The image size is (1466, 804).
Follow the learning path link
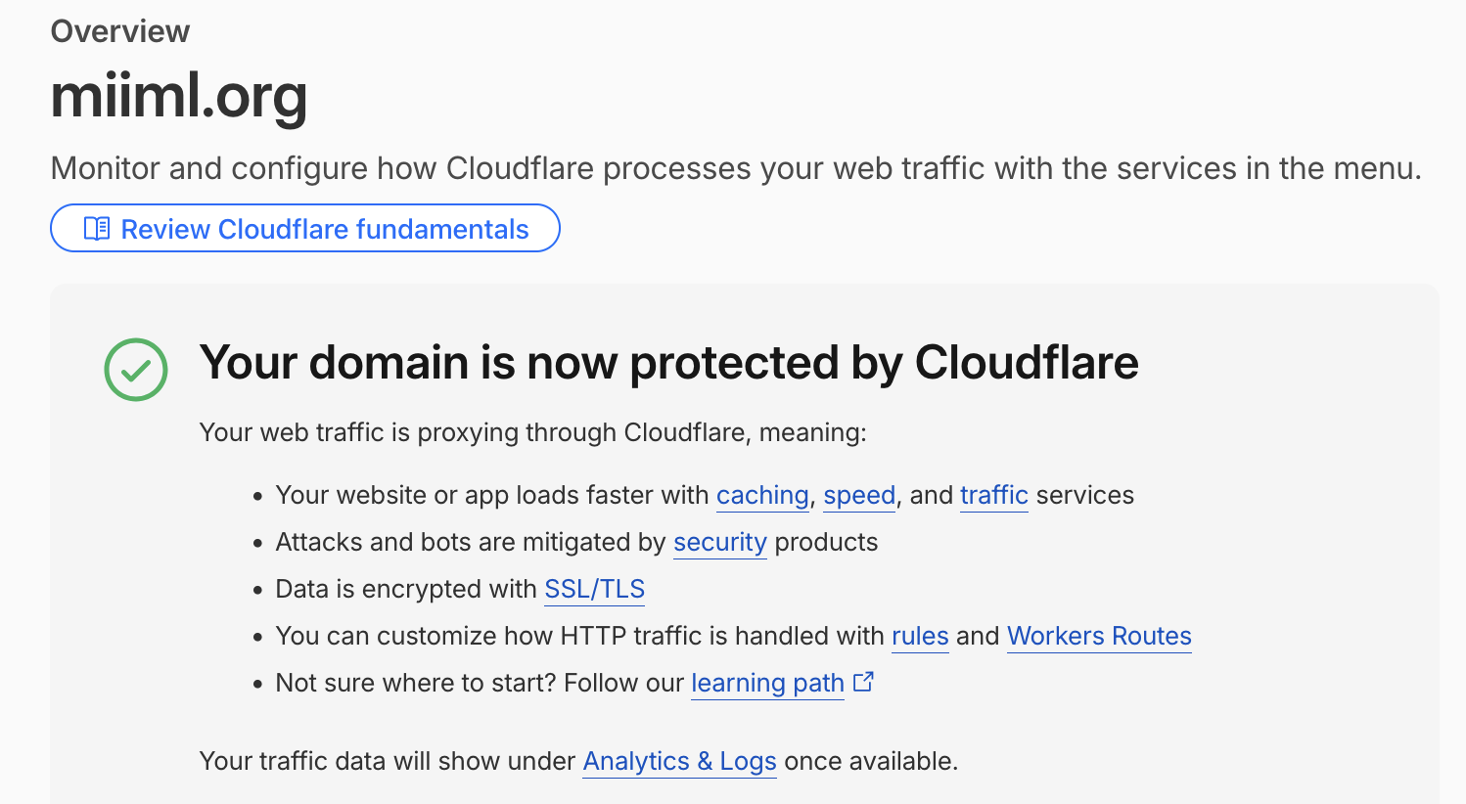[767, 683]
